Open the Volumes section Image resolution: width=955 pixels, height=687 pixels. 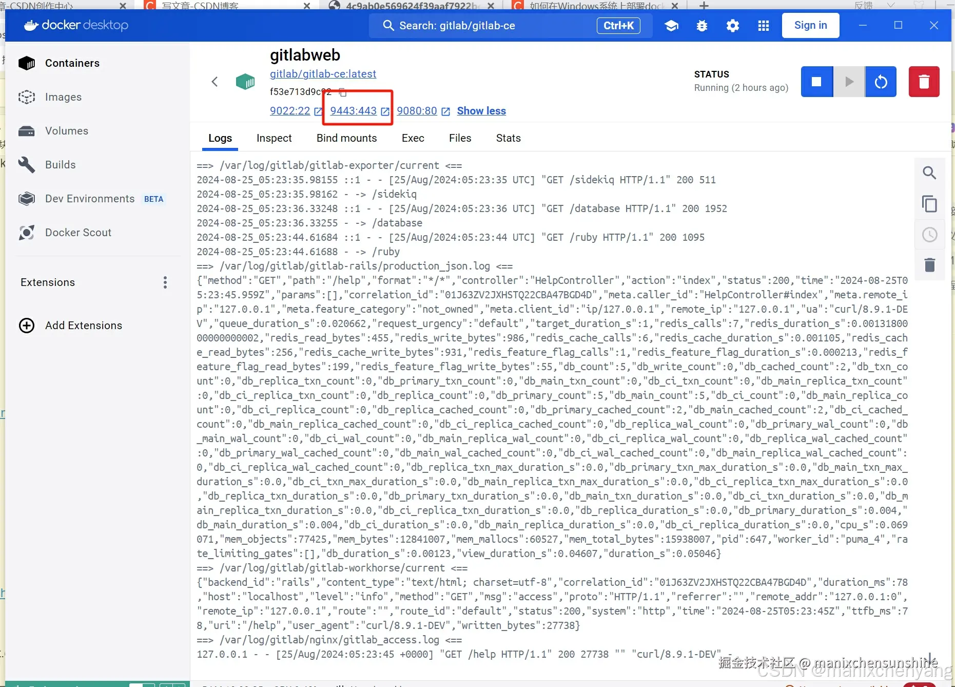click(x=67, y=131)
